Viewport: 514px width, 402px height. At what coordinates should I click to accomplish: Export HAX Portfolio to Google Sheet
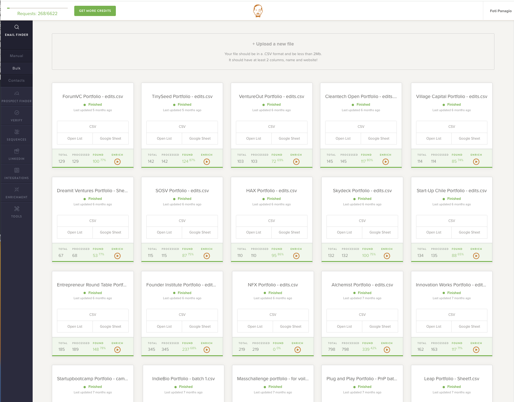[289, 233]
